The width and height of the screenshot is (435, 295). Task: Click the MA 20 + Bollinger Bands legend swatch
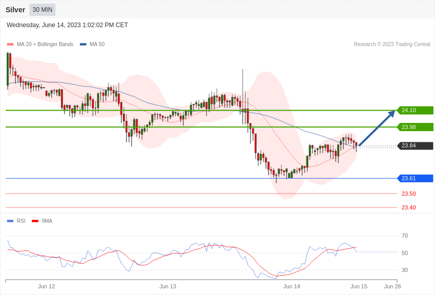coord(10,44)
